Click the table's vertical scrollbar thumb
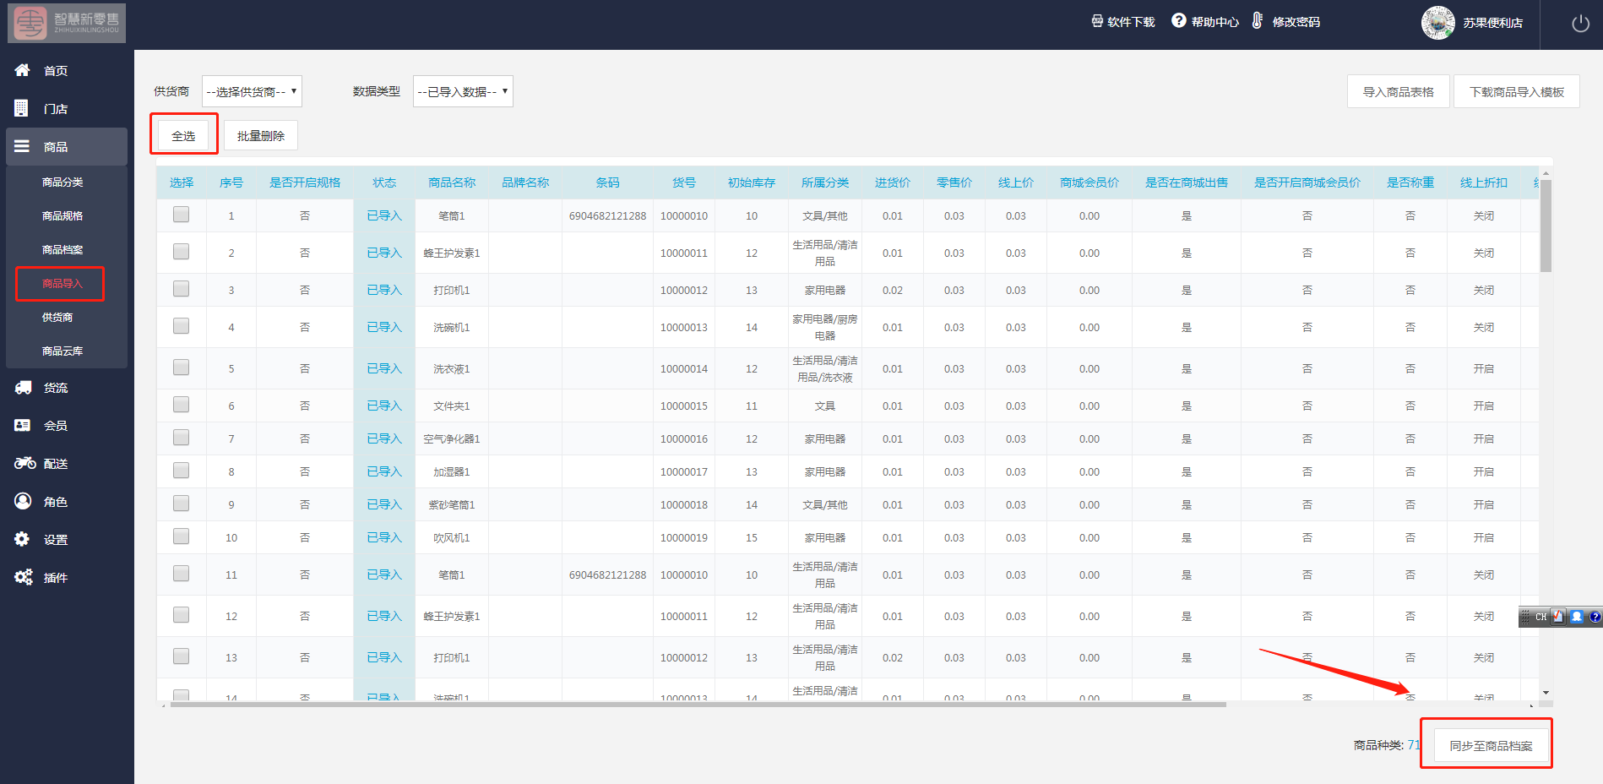Viewport: 1603px width, 784px height. pos(1546,226)
